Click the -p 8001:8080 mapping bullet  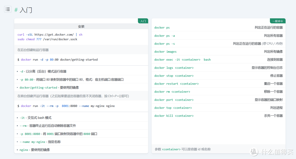click(x=58, y=134)
